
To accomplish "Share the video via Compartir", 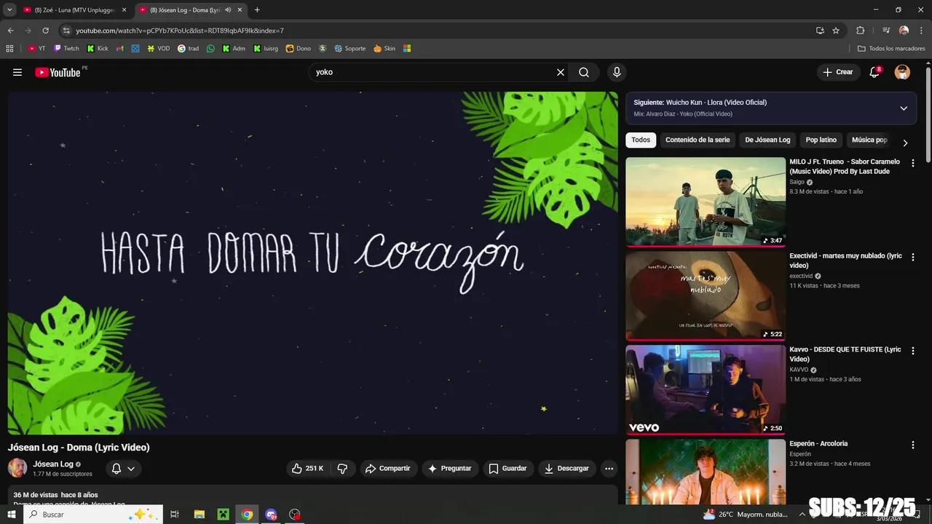I will tap(388, 469).
